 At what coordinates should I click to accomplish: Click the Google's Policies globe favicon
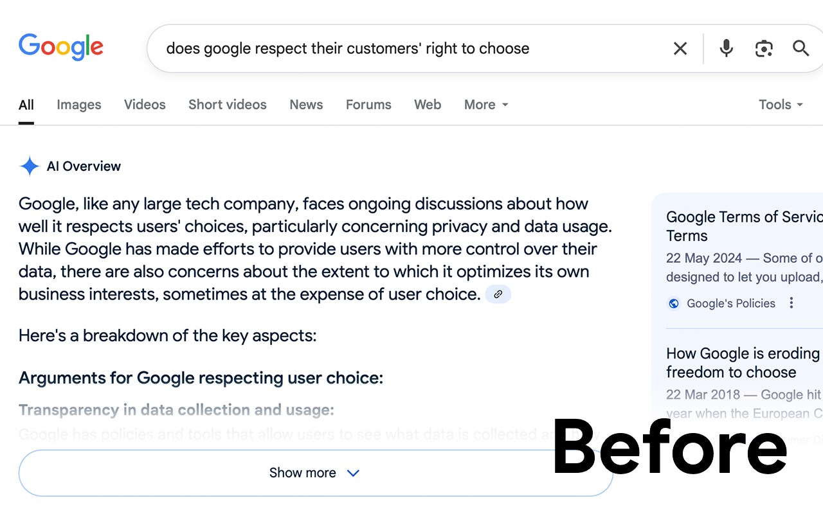click(x=674, y=303)
